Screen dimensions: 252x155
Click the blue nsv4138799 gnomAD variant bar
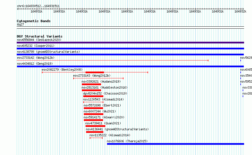click(130, 55)
